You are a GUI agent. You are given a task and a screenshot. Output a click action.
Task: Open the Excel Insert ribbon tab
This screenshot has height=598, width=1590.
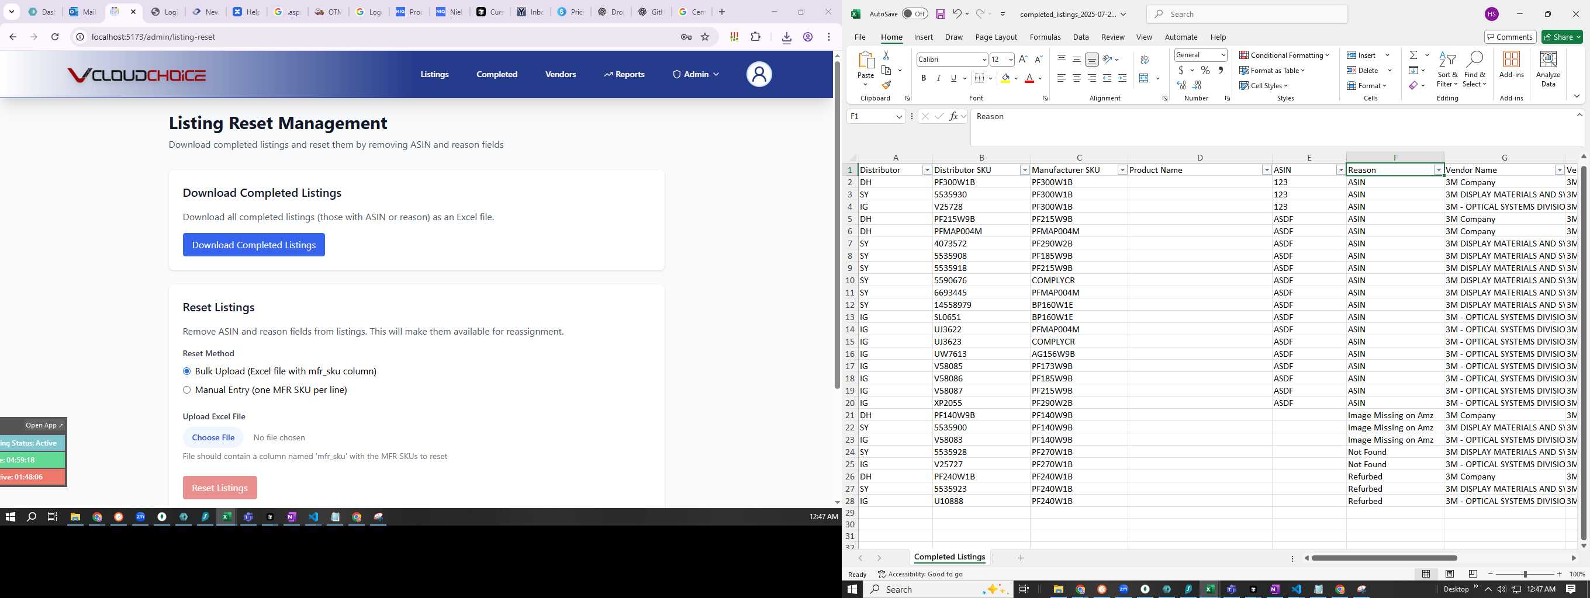click(924, 37)
